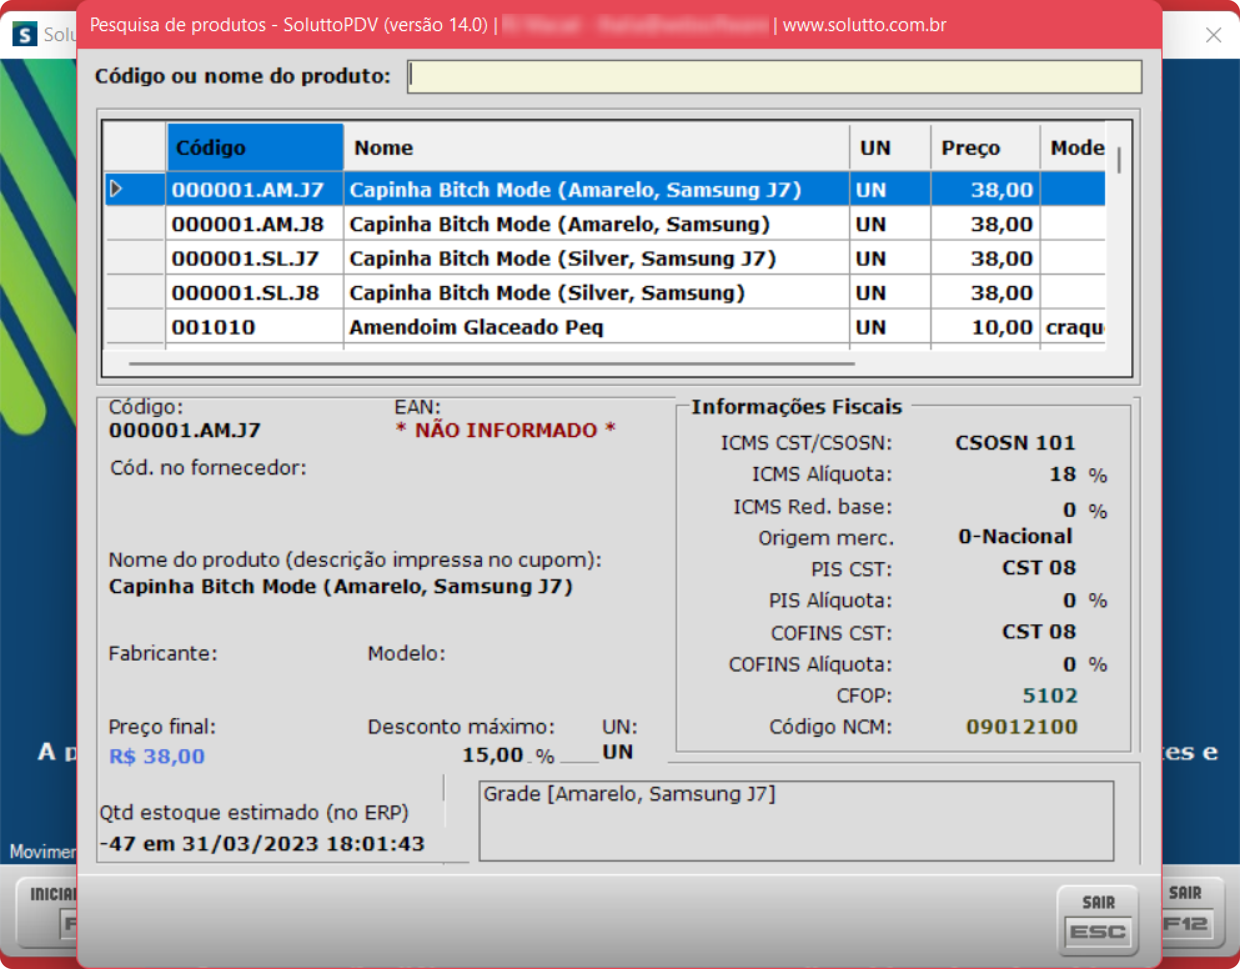Select Amendoim Glaceado Peq product name
The width and height of the screenshot is (1240, 969).
(596, 327)
